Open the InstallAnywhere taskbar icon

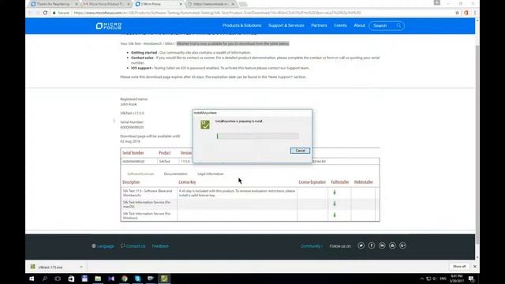pos(164,278)
